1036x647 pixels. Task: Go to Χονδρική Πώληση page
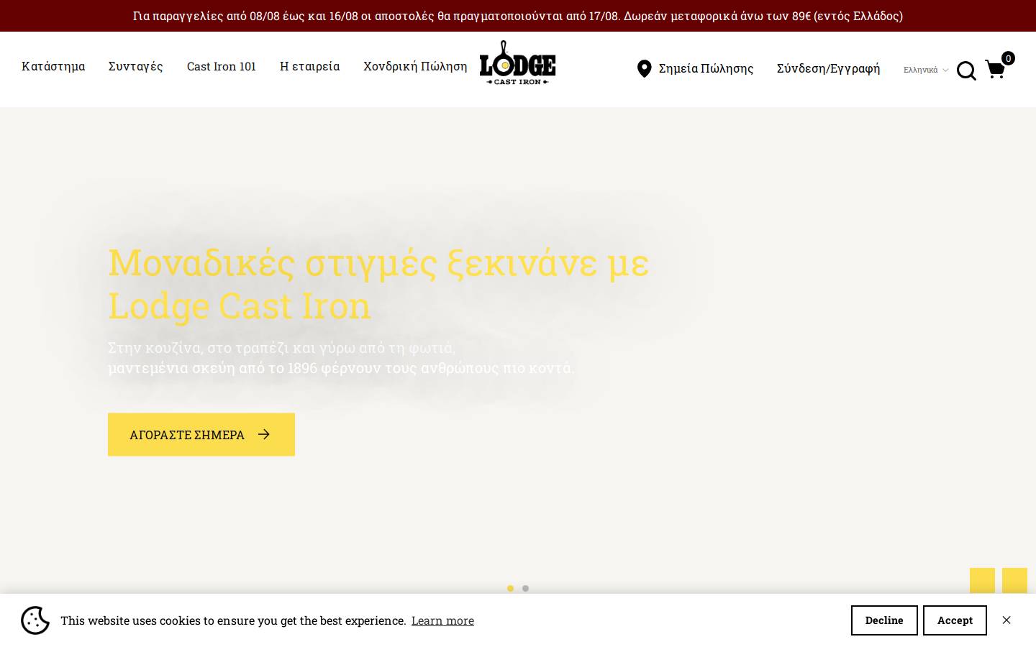click(415, 66)
